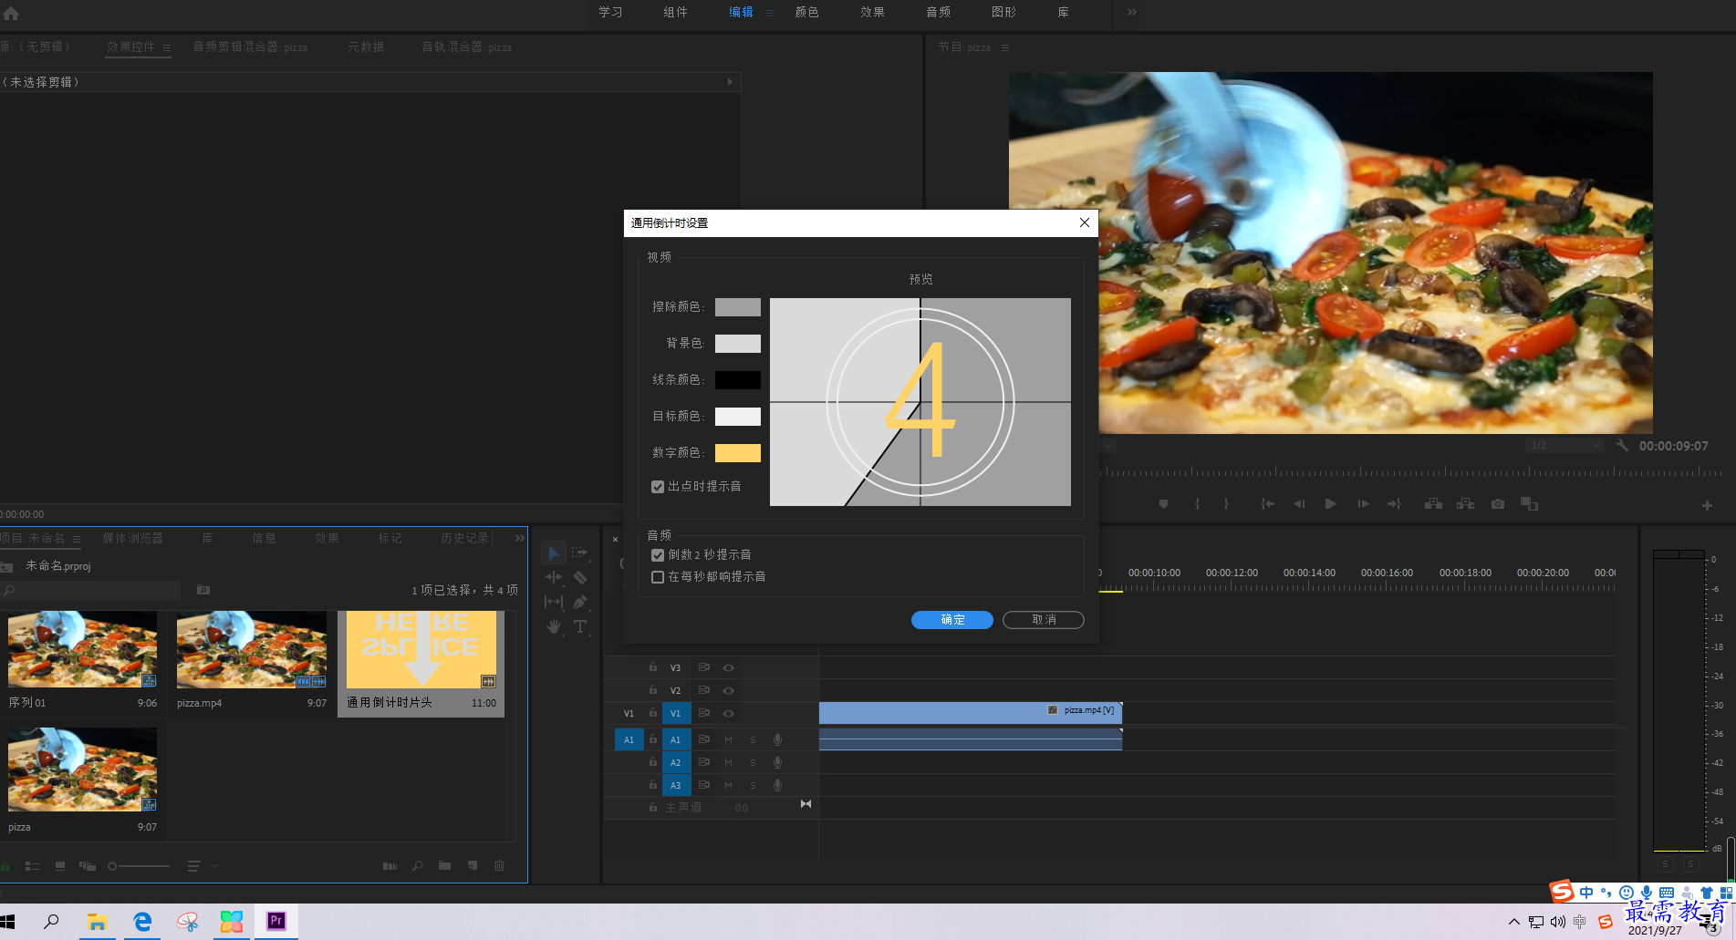Select the Selection arrow tool

[x=553, y=553]
